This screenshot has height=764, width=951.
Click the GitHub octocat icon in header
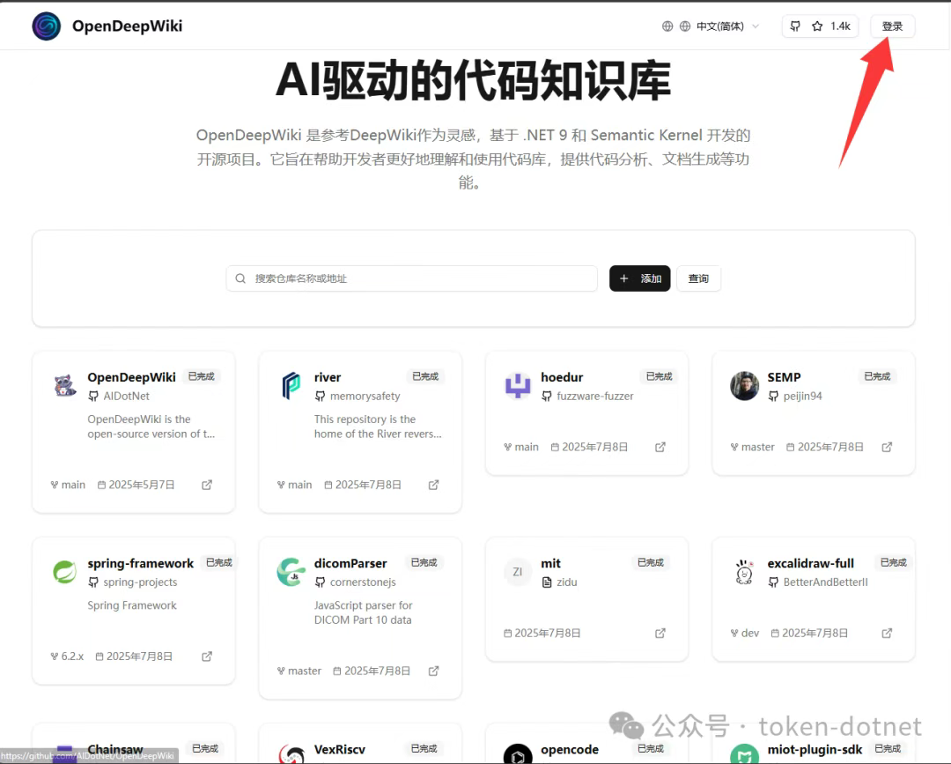pos(795,26)
